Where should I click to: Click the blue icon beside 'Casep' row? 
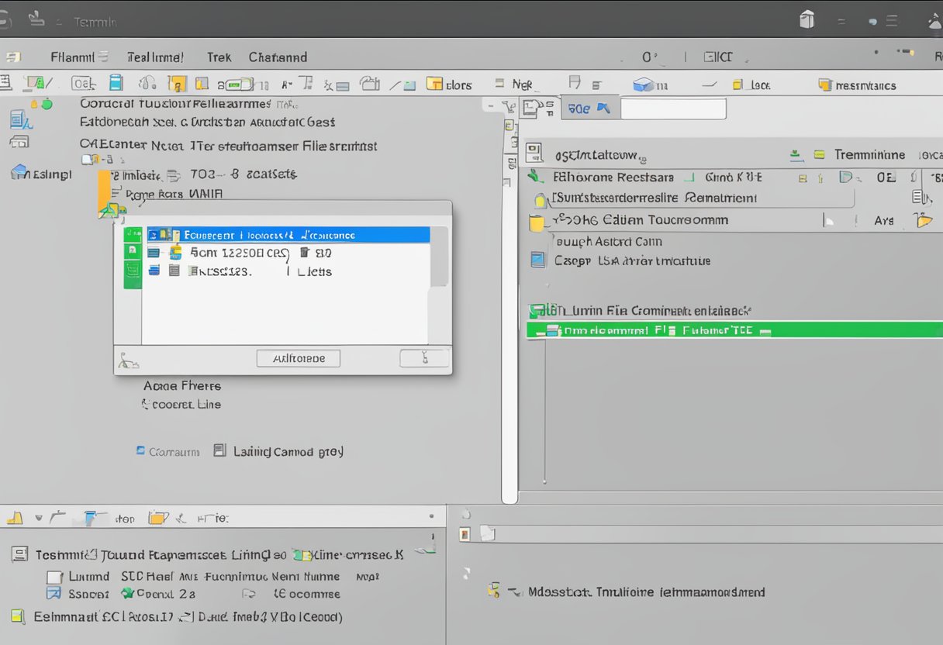[x=537, y=260]
